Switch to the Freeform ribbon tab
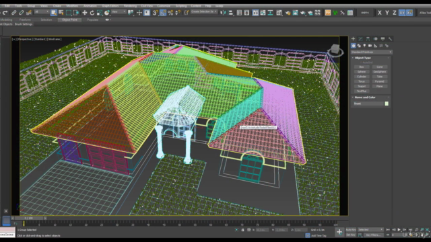431x242 pixels. (x=25, y=19)
